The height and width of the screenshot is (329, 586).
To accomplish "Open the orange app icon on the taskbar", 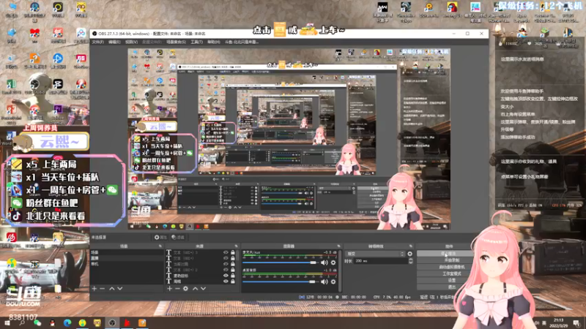I will (142, 323).
